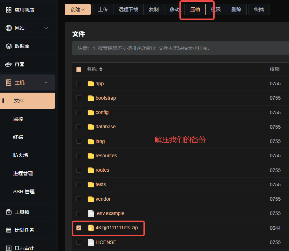Uncheck the 4Kcjjrt111111ets.zip checkbox

click(79, 228)
